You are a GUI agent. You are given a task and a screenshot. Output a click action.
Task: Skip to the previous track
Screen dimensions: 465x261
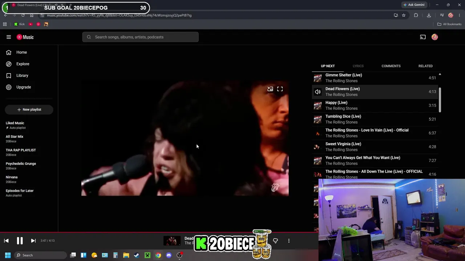pyautogui.click(x=6, y=241)
